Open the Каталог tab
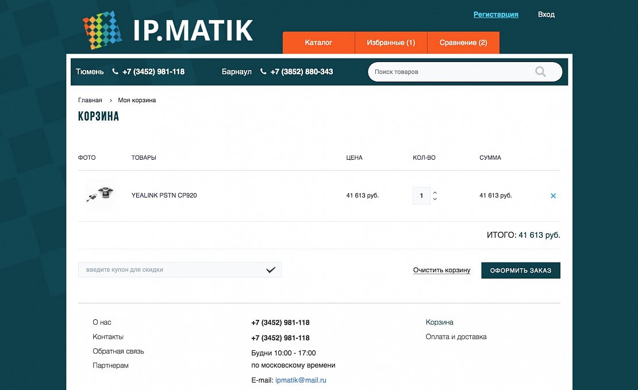This screenshot has height=390, width=638. [x=318, y=43]
